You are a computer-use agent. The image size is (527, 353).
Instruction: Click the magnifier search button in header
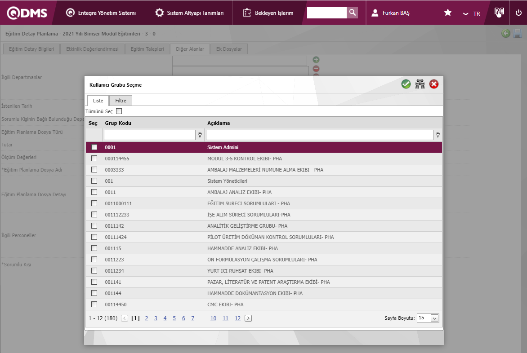coord(353,13)
